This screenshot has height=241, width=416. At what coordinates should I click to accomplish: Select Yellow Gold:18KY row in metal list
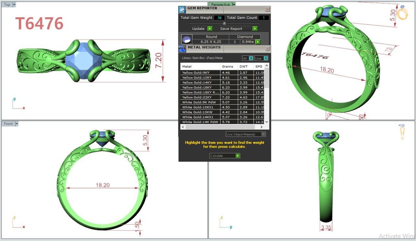[197, 87]
